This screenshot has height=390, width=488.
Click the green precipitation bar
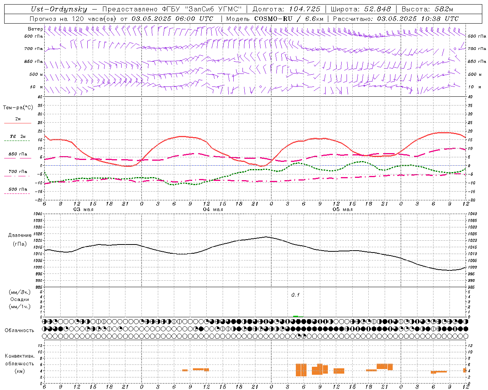click(x=295, y=316)
